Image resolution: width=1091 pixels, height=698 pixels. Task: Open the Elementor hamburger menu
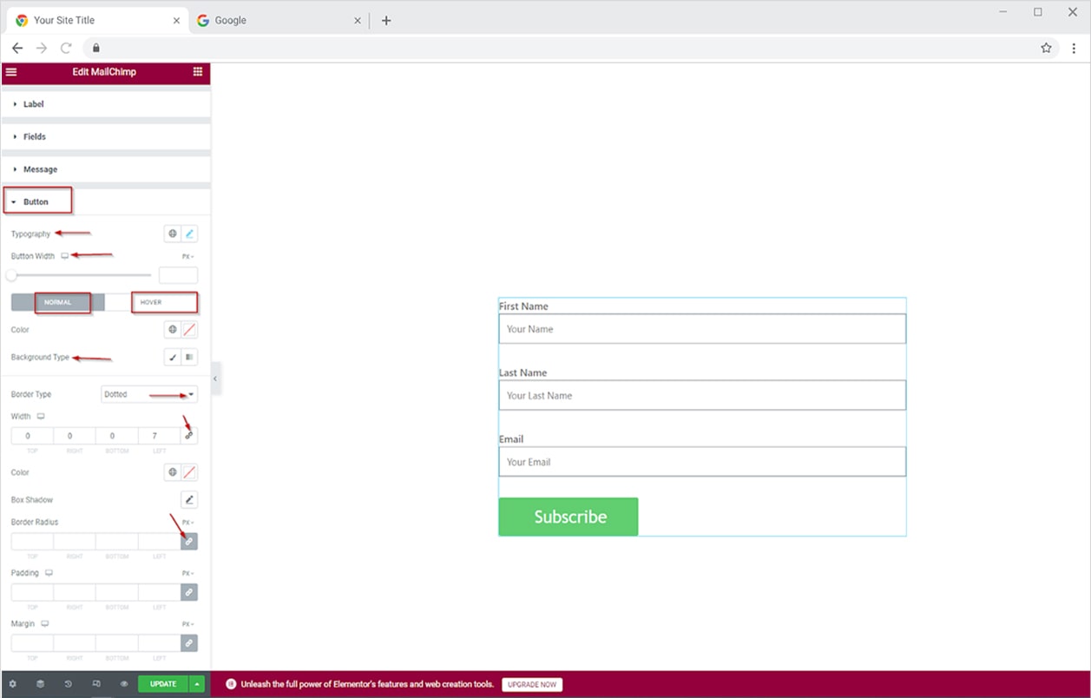(11, 72)
